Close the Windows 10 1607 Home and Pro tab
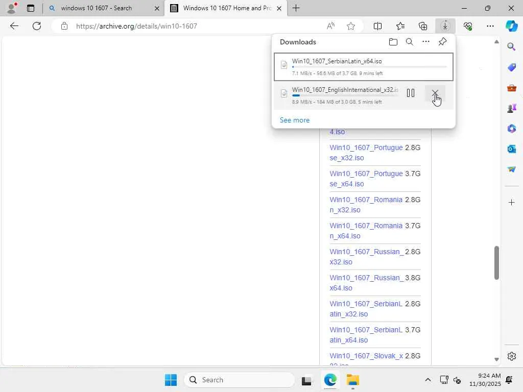Viewport: 523px width, 392px height. click(x=279, y=8)
